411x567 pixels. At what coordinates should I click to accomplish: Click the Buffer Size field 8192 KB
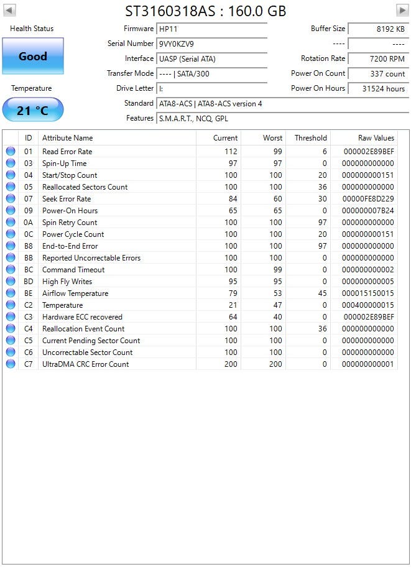[379, 29]
